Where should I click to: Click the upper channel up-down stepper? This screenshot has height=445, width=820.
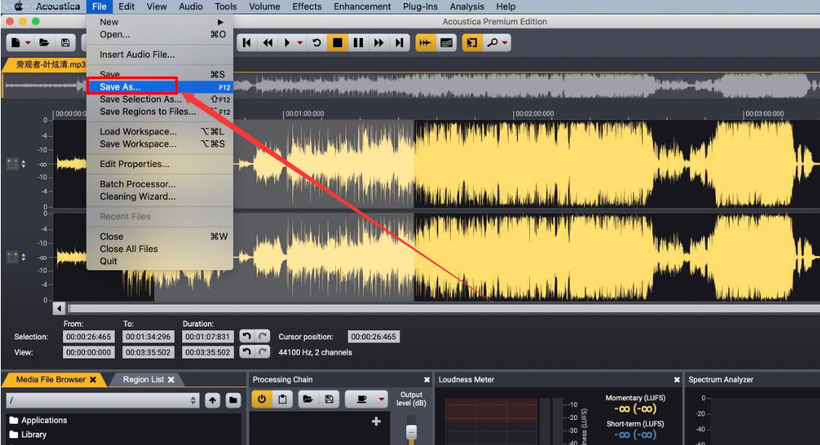(x=23, y=164)
